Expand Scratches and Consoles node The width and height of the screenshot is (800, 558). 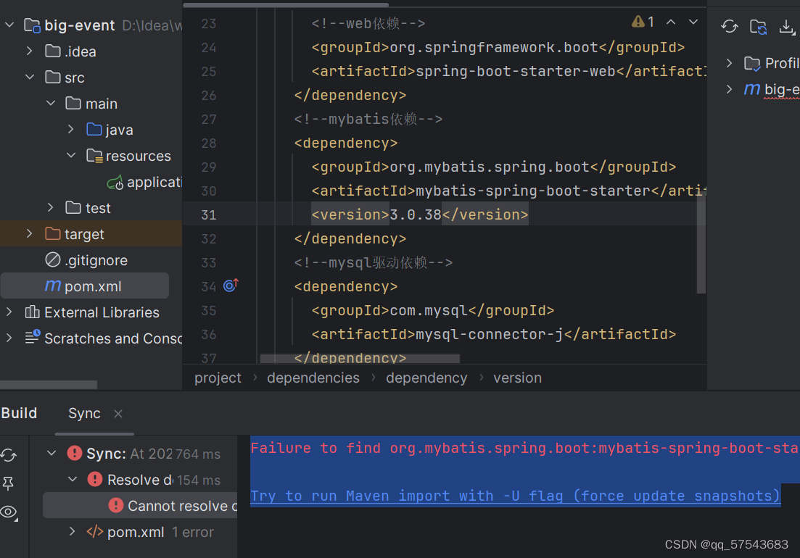pyautogui.click(x=9, y=338)
